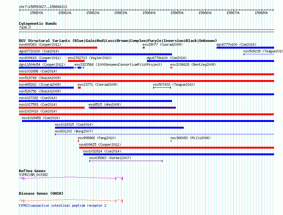Click the nsv609425 (Cooper2011) label
The width and height of the screenshot is (283, 215).
pos(100,144)
